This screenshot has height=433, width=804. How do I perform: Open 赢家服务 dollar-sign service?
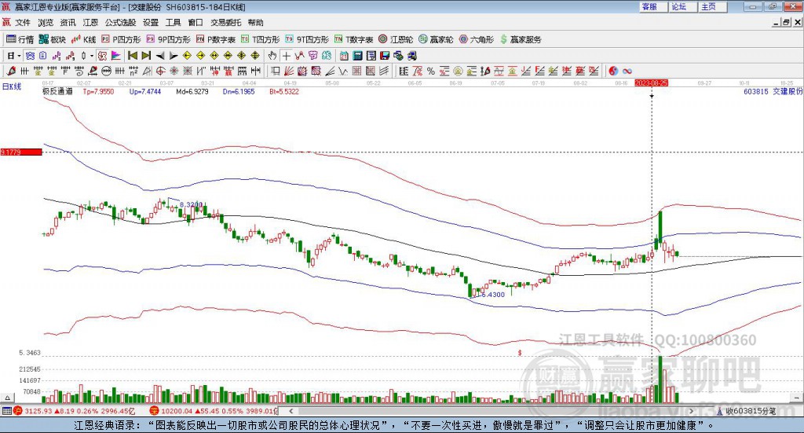(521, 39)
